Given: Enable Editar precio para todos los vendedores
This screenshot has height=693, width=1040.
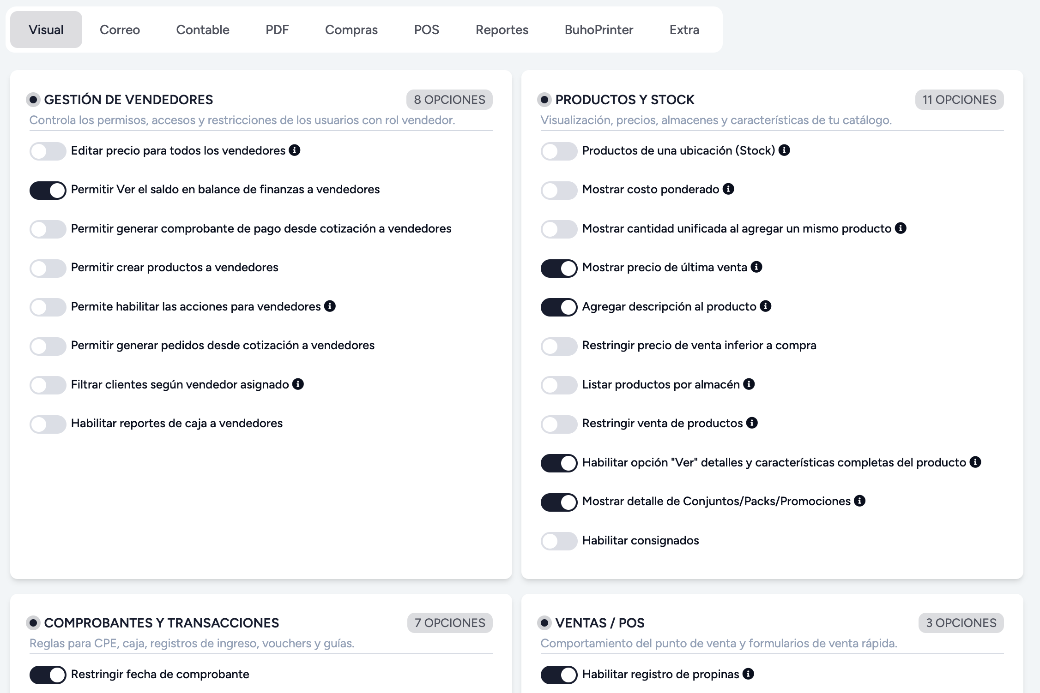Looking at the screenshot, I should pyautogui.click(x=48, y=151).
